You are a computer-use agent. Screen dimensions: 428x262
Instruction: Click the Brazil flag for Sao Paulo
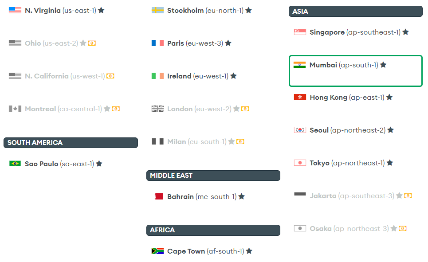pos(15,164)
